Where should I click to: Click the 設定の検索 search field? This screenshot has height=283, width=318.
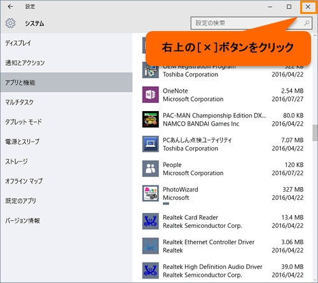[251, 23]
